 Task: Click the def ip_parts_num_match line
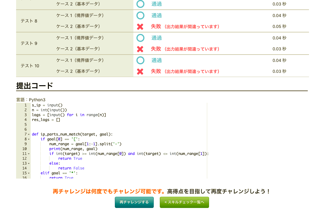tap(72, 134)
